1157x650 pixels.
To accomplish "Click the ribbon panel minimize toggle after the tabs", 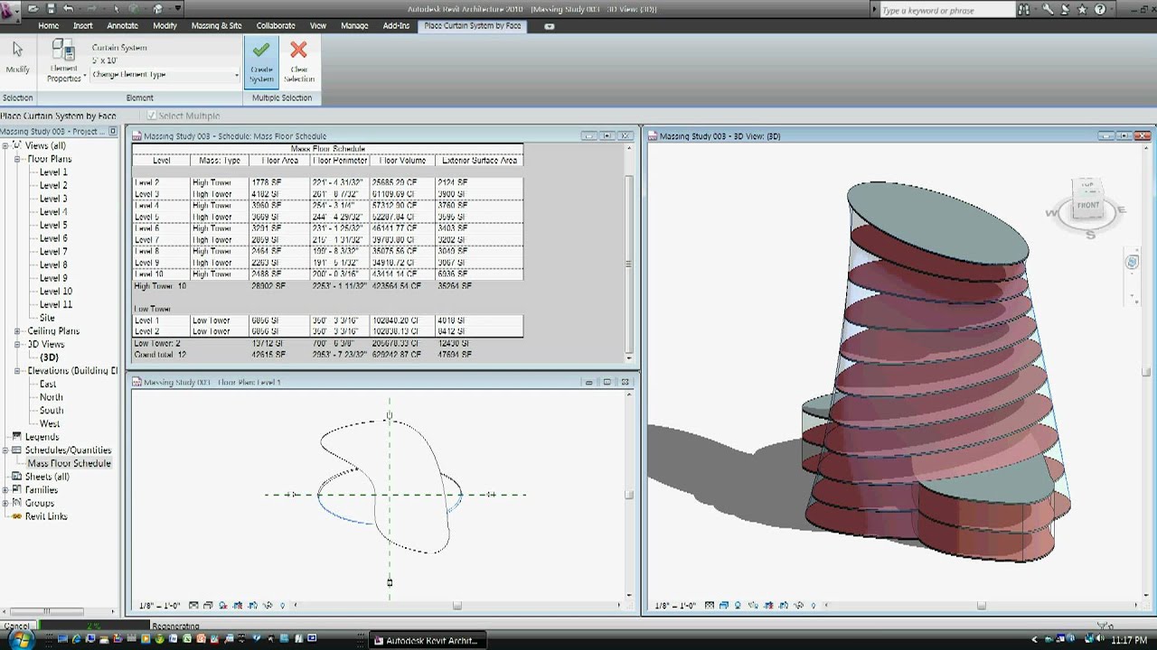I will 550,26.
